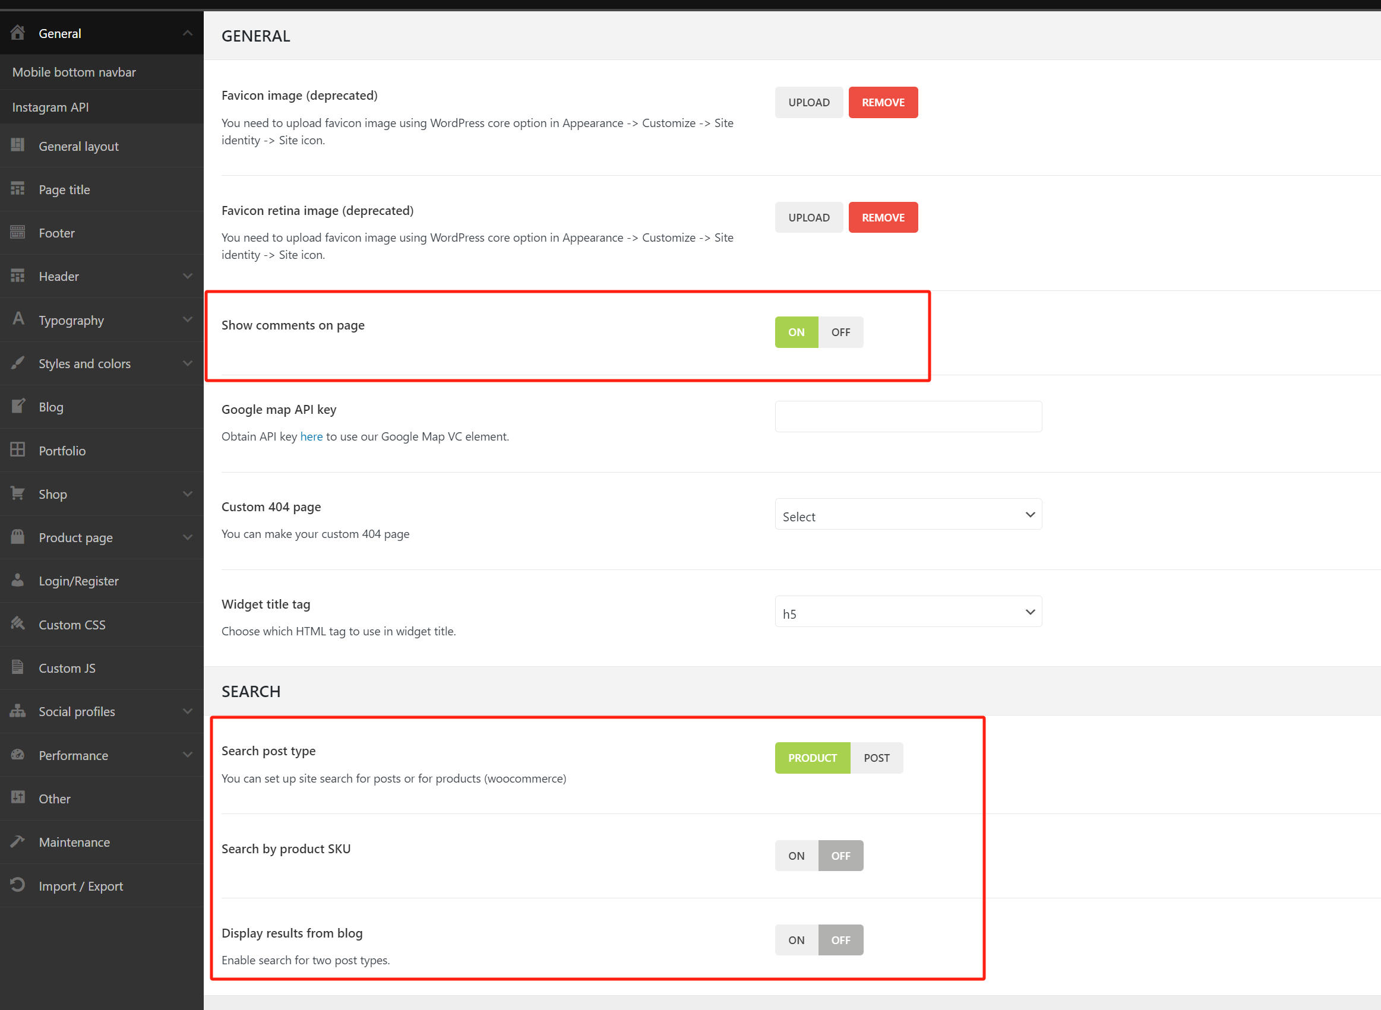Screen dimensions: 1381x1010
Task: Open the Widget title tag dropdown
Action: (908, 612)
